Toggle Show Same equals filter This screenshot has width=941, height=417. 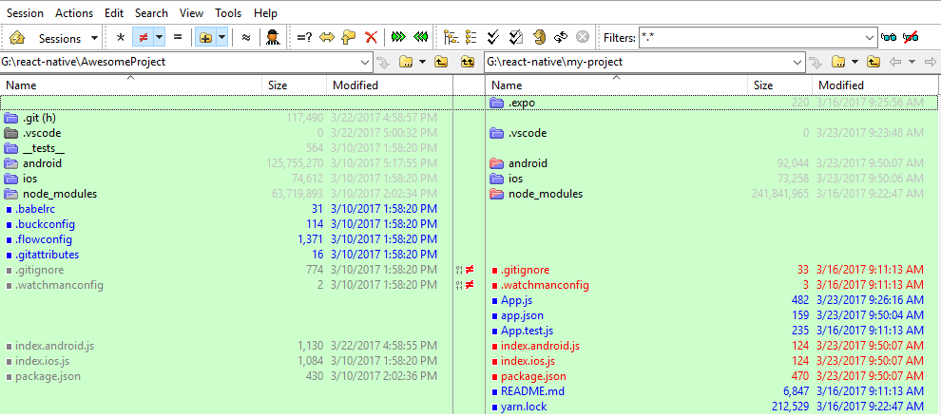(x=178, y=38)
